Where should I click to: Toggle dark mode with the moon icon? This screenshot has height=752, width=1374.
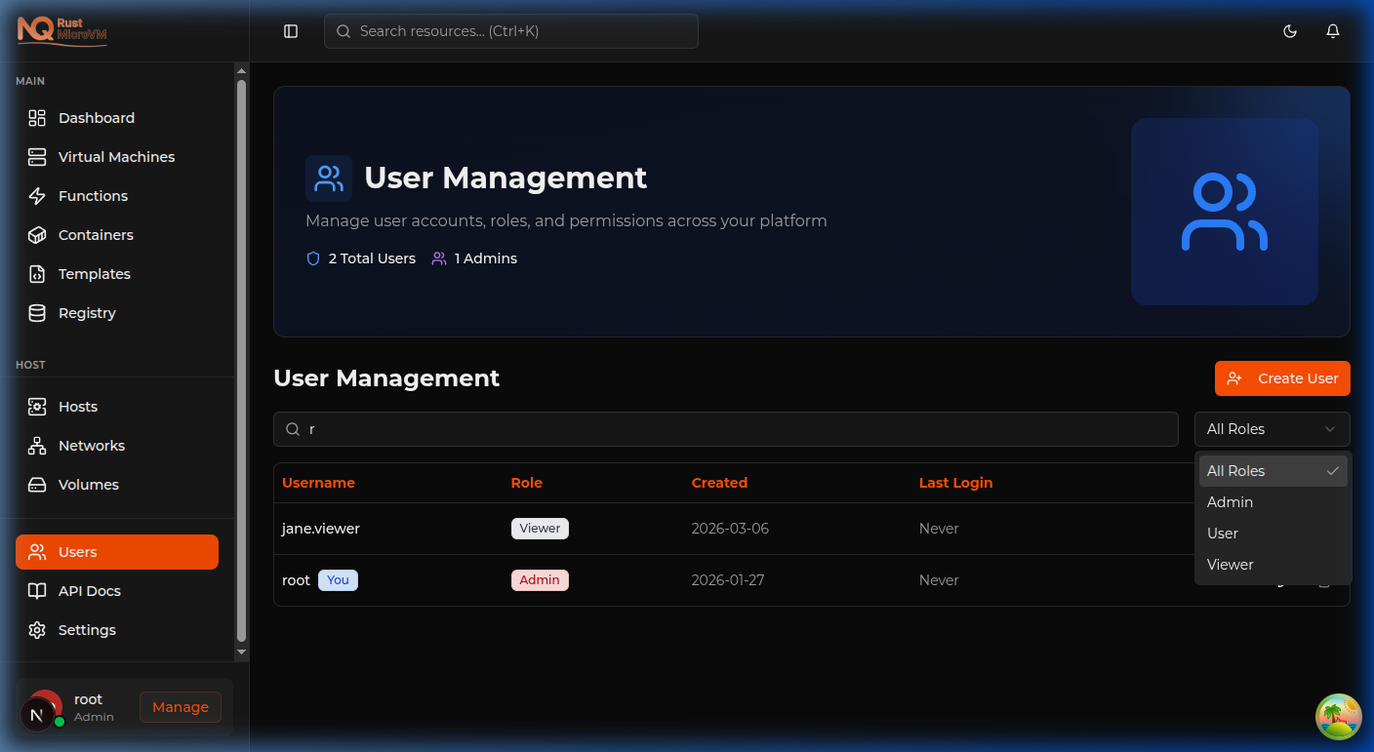point(1290,30)
